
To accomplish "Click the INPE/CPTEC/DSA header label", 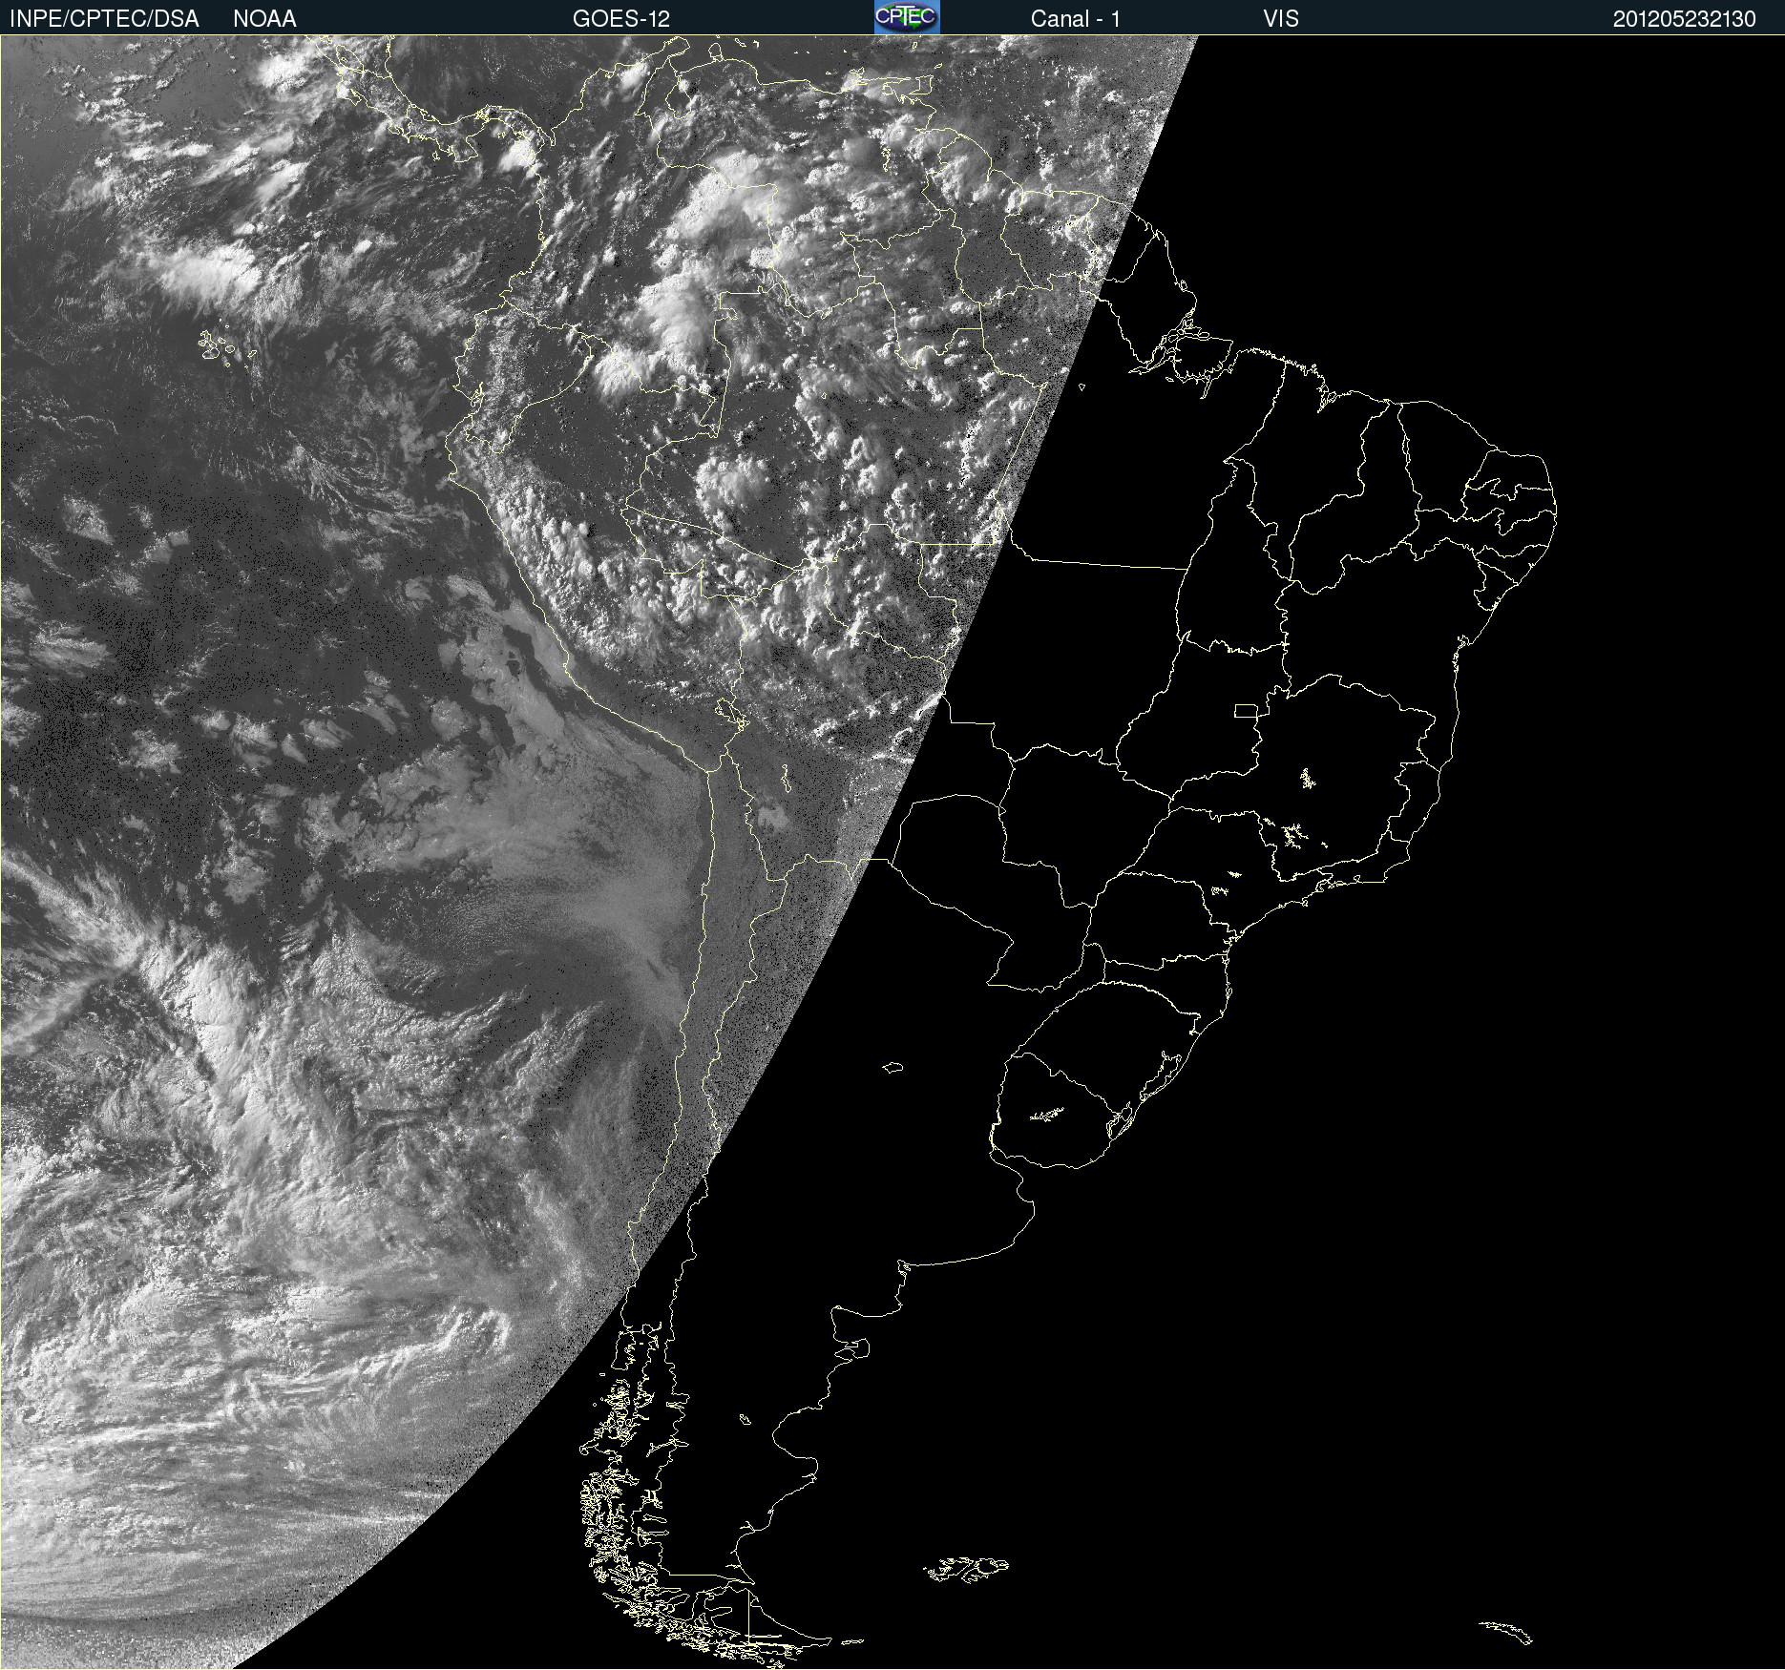I will coord(104,19).
